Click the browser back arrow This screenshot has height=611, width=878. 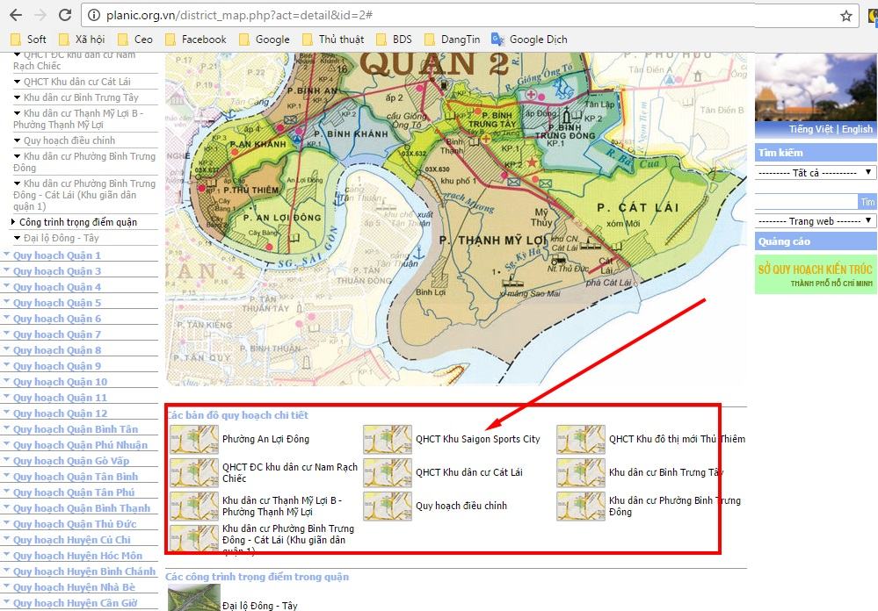[x=15, y=16]
